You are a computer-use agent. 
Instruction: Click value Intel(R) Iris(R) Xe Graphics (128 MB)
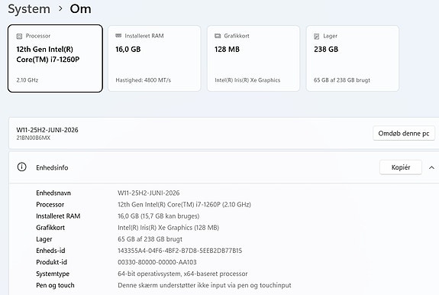[x=168, y=228]
